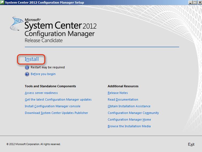
Task: Click the 'Tools and Standalone Components' heading
Action: [x=50, y=86]
